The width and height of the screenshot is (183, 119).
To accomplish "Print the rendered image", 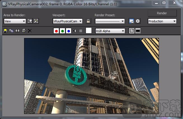I will [x=24, y=31].
